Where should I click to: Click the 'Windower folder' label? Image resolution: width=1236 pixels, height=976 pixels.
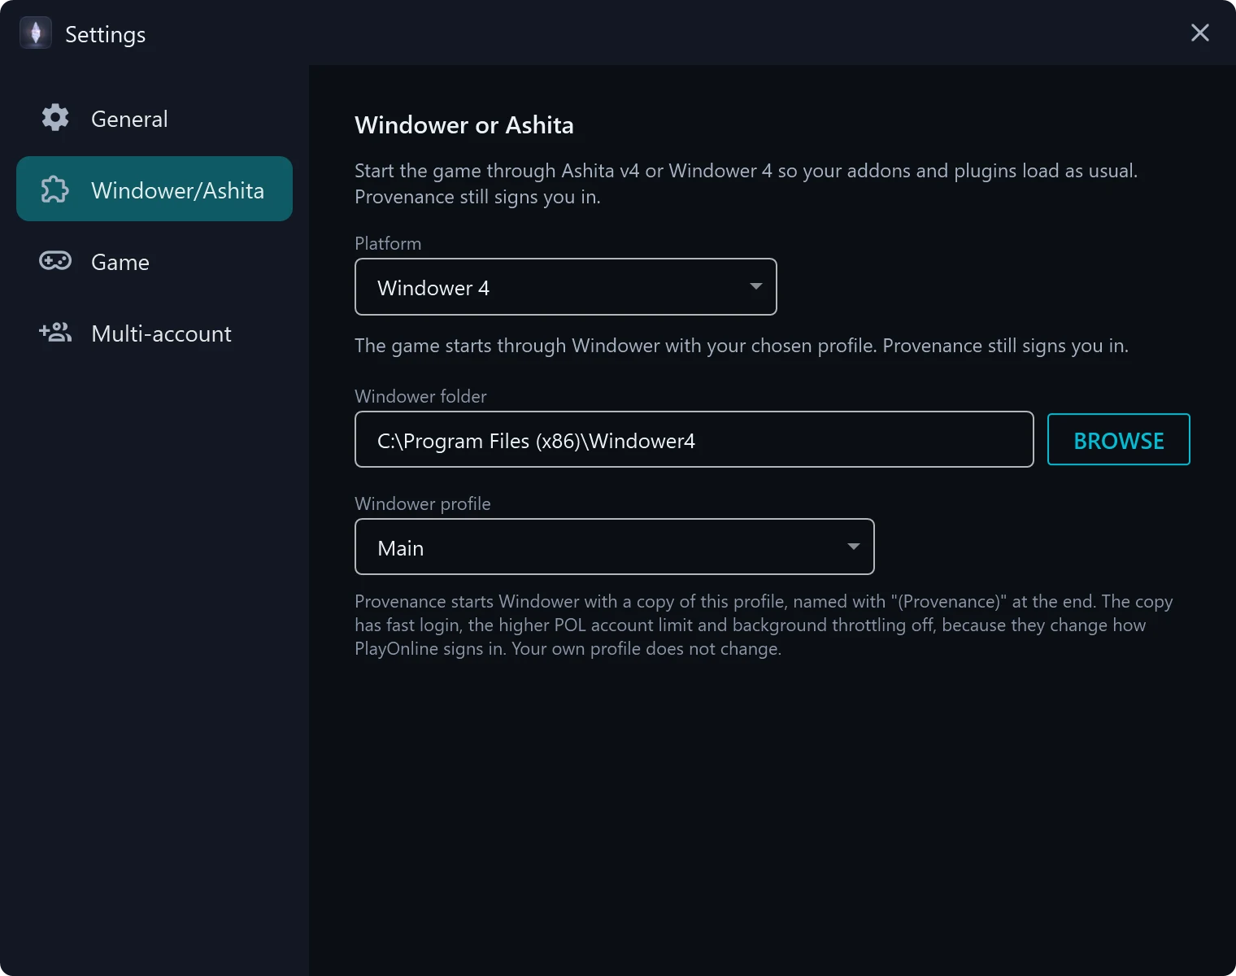420,397
